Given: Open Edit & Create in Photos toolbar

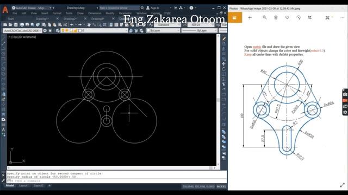Looking at the screenshot, I should pos(328,17).
